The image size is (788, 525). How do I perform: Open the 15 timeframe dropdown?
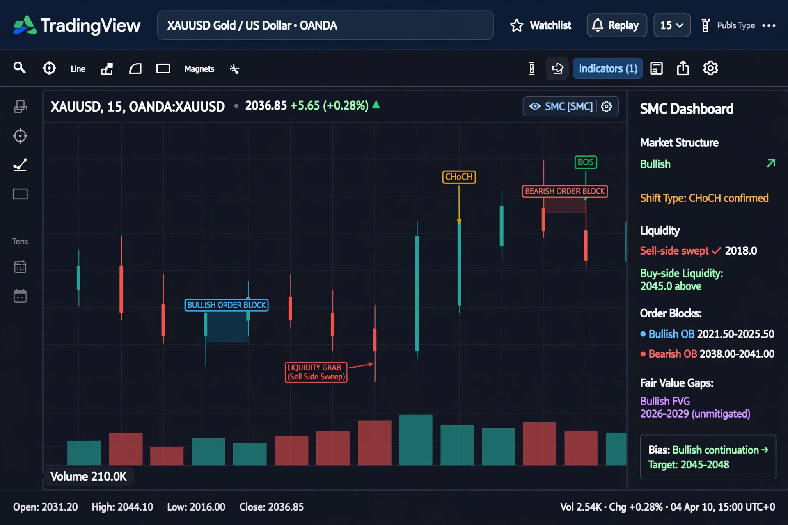click(x=672, y=25)
